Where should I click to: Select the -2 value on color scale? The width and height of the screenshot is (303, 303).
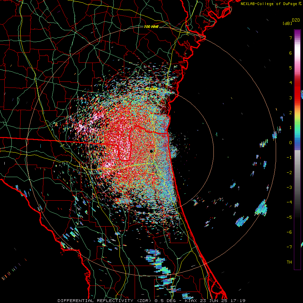click(x=289, y=173)
